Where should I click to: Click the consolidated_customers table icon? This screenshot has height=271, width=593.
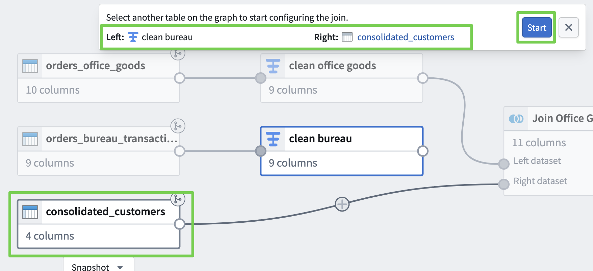point(30,212)
